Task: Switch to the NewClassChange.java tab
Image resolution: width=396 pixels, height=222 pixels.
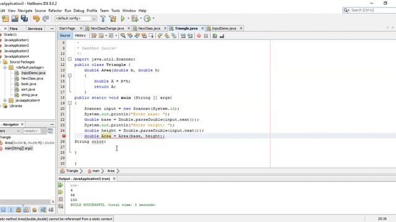Action: pyautogui.click(x=107, y=28)
